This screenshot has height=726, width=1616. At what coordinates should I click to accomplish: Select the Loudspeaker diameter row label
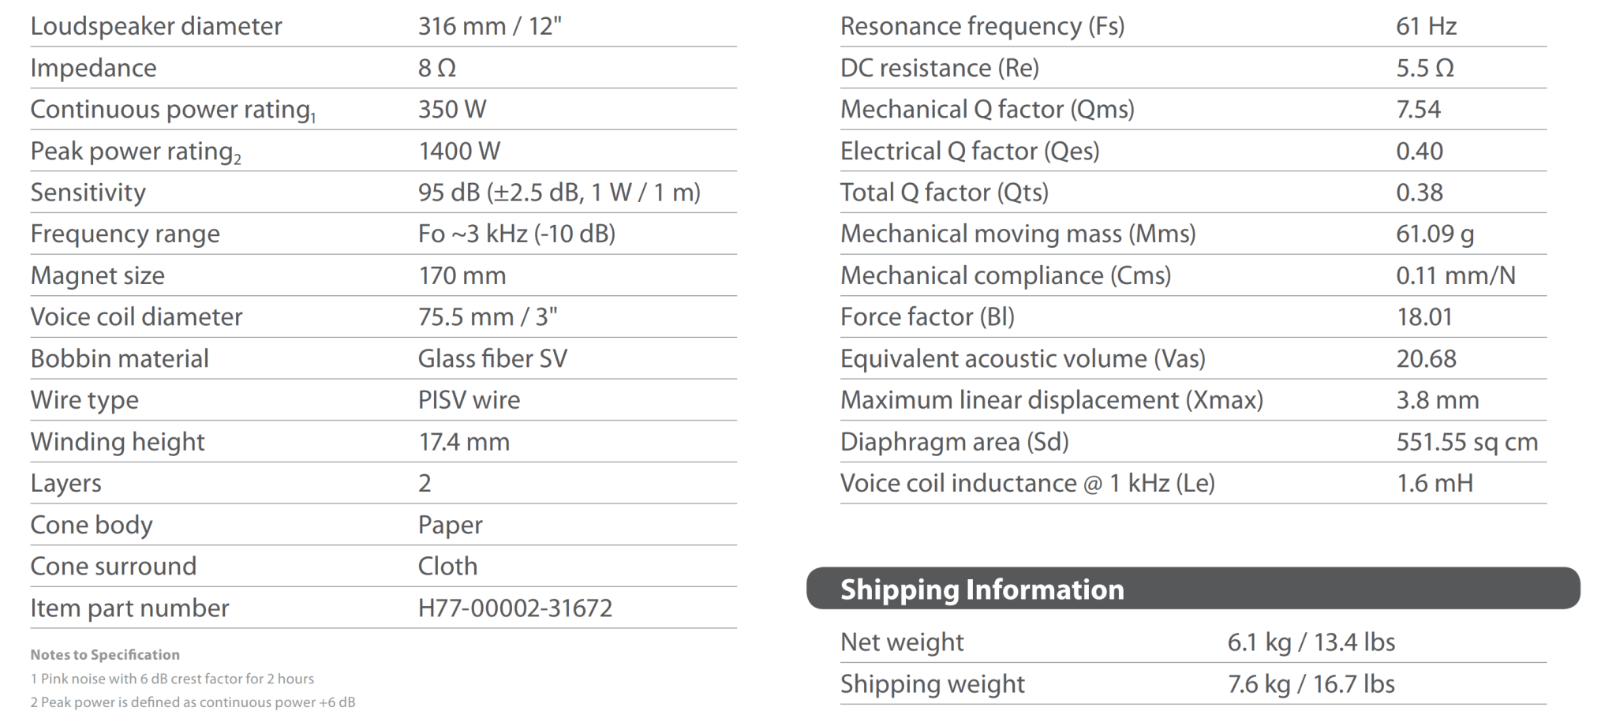(x=156, y=27)
